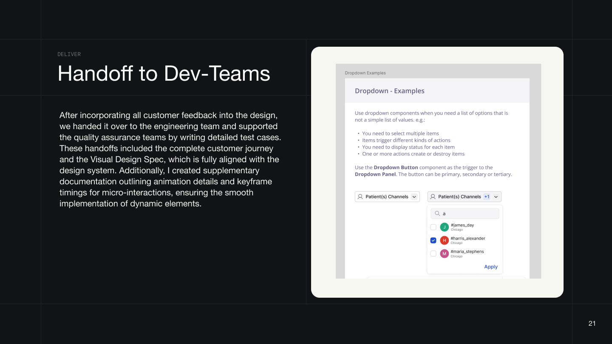612x344 pixels.
Task: Select the #maria_stephens channel name
Action: pos(467,251)
